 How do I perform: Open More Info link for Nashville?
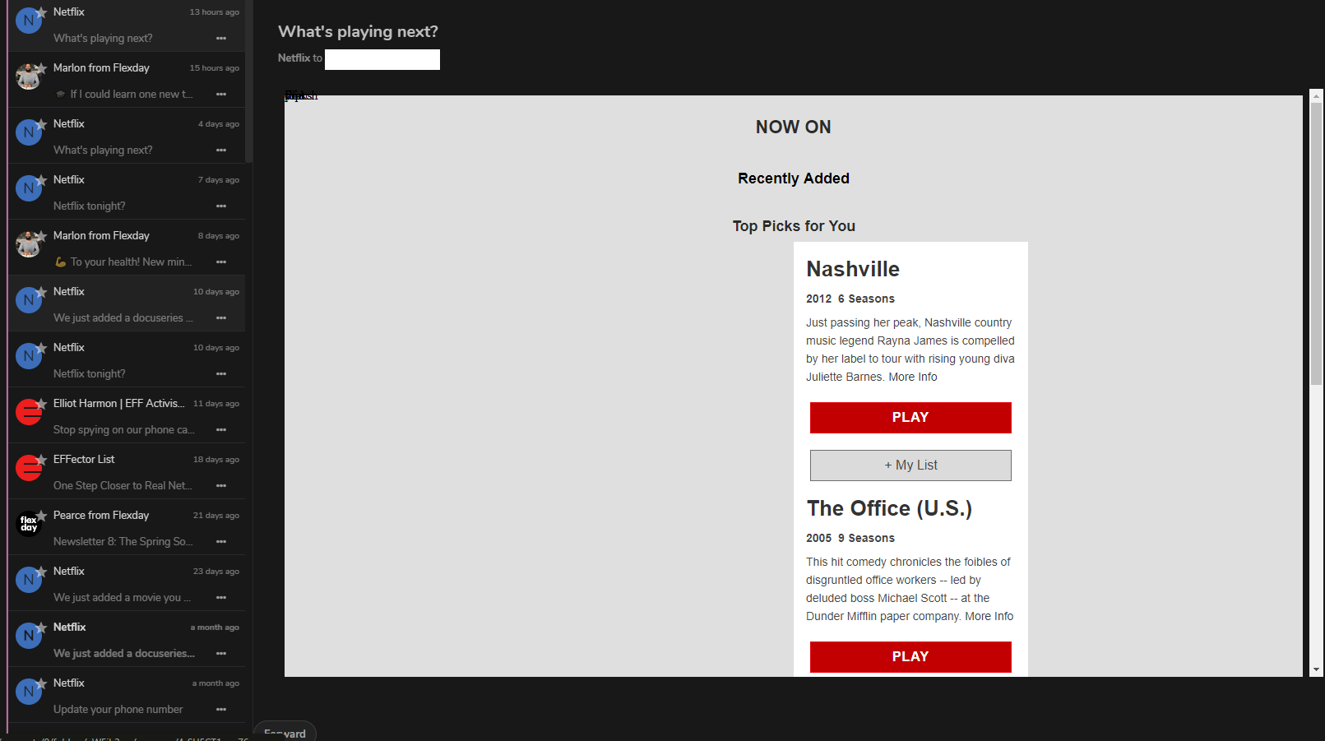tap(913, 377)
